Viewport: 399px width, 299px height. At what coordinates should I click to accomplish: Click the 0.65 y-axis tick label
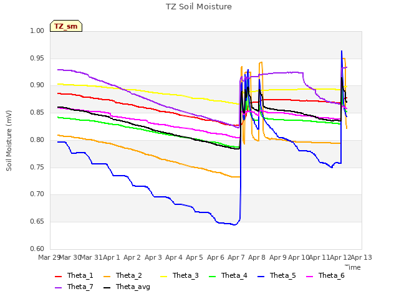[37, 222]
